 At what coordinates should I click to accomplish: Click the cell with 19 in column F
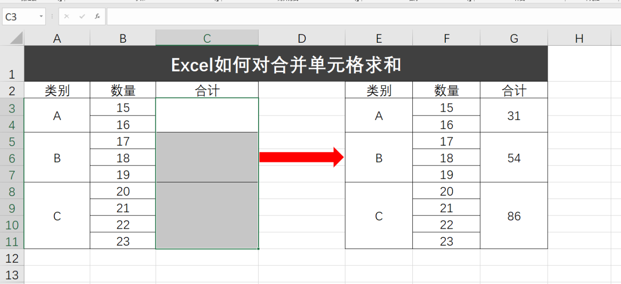tap(446, 174)
